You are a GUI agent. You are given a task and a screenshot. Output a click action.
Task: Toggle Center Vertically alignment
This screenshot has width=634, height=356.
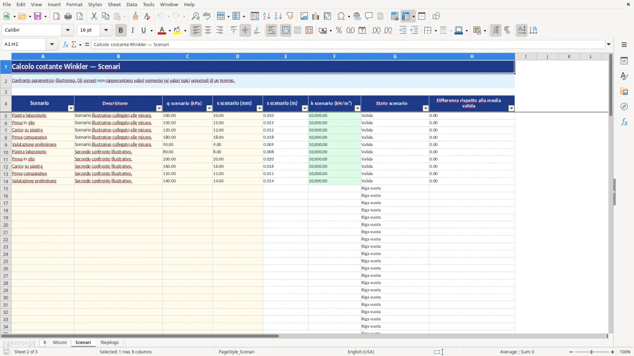tap(245, 31)
